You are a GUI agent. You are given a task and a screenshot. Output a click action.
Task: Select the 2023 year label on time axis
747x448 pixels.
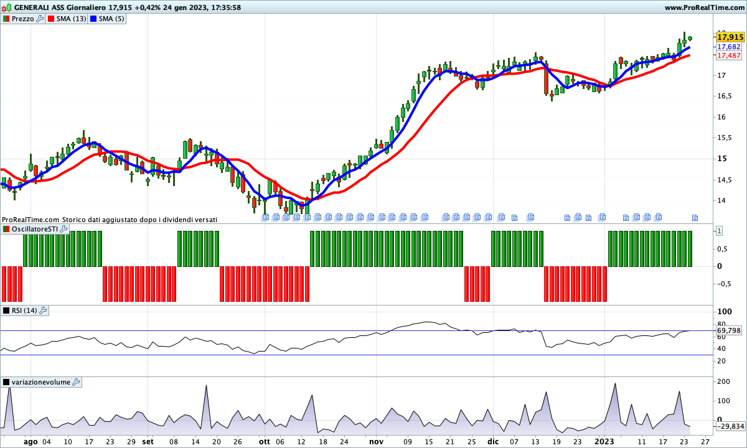(605, 442)
